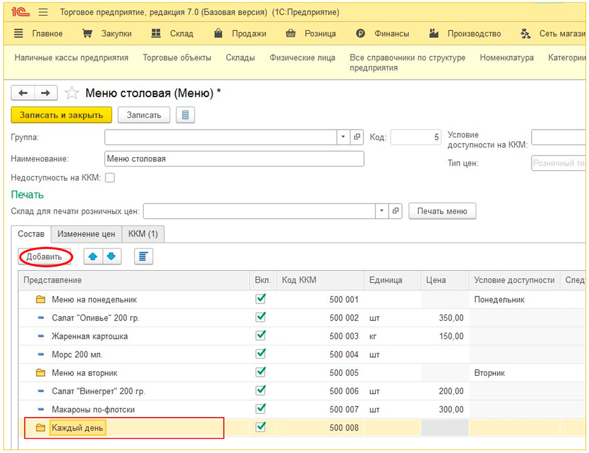Toggle the Недоступность на ККМ checkbox

[110, 178]
